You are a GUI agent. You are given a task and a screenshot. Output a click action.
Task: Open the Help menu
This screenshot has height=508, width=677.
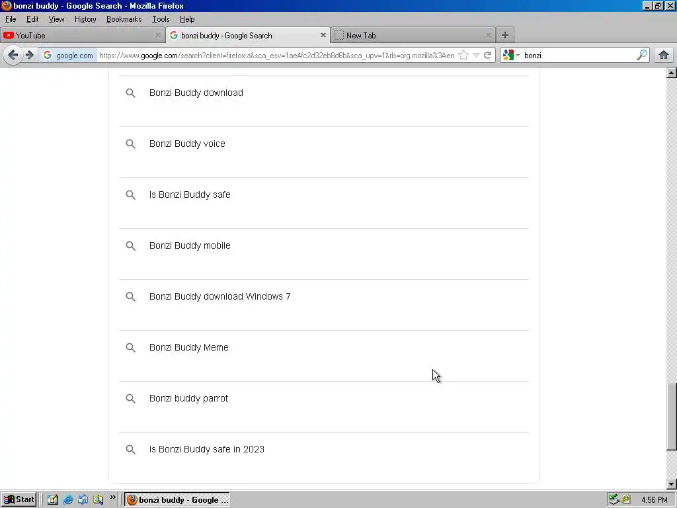point(187,19)
